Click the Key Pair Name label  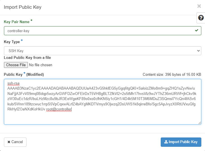tap(17, 22)
